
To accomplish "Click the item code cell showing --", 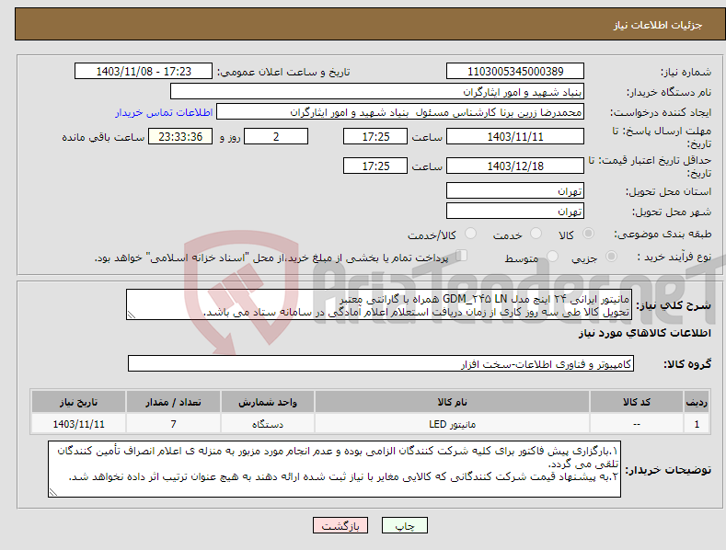I will tap(636, 424).
